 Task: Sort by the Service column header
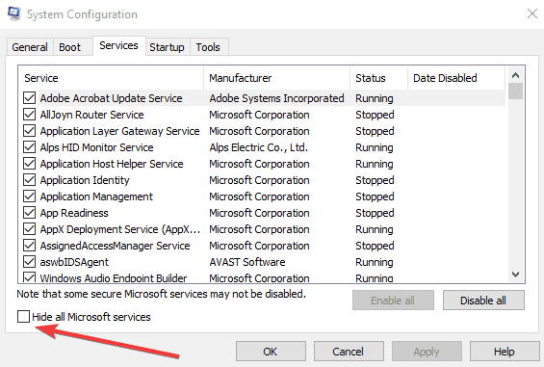[111, 78]
